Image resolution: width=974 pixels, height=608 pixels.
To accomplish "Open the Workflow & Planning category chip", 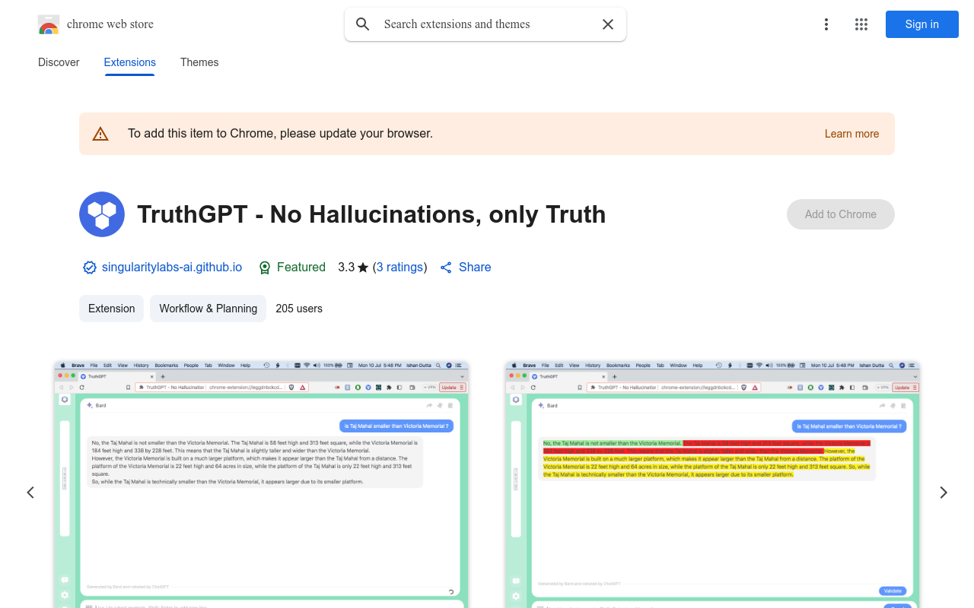I will coord(208,309).
